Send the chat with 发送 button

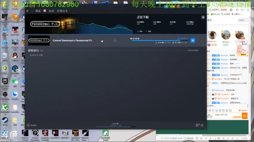[244, 116]
